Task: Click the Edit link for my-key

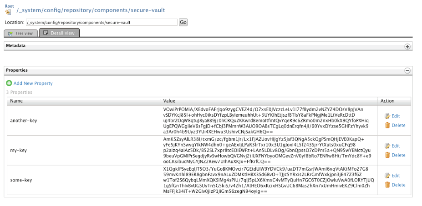Action: tap(396, 146)
